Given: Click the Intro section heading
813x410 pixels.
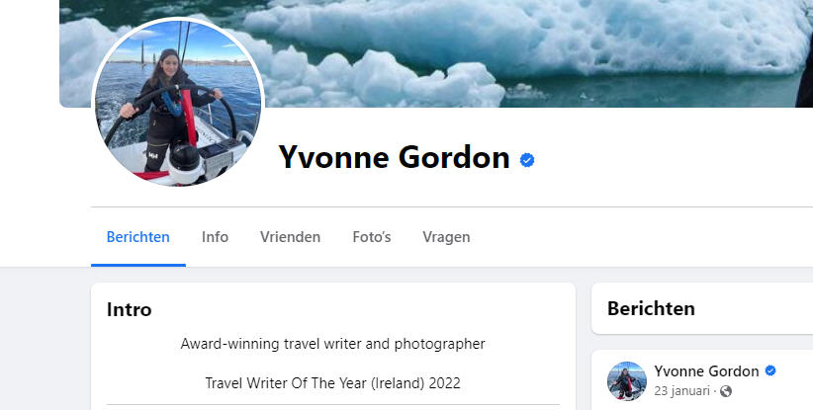Looking at the screenshot, I should coord(130,309).
